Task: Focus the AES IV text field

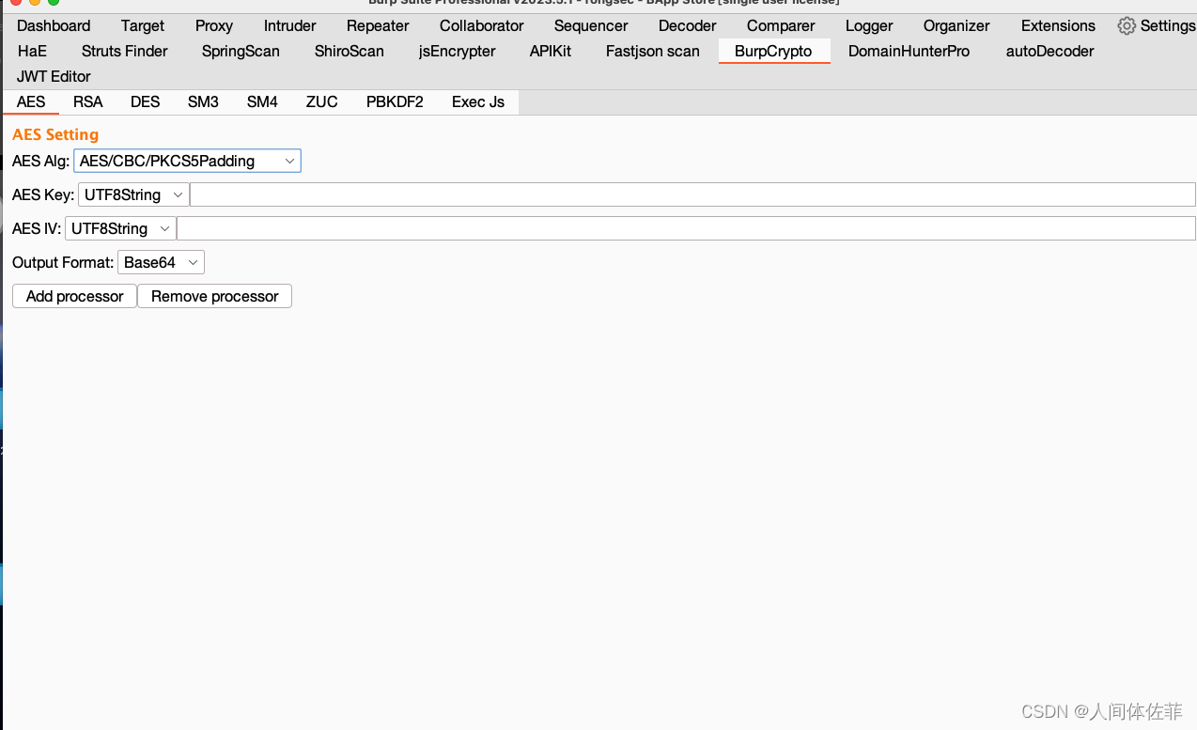Action: (686, 228)
